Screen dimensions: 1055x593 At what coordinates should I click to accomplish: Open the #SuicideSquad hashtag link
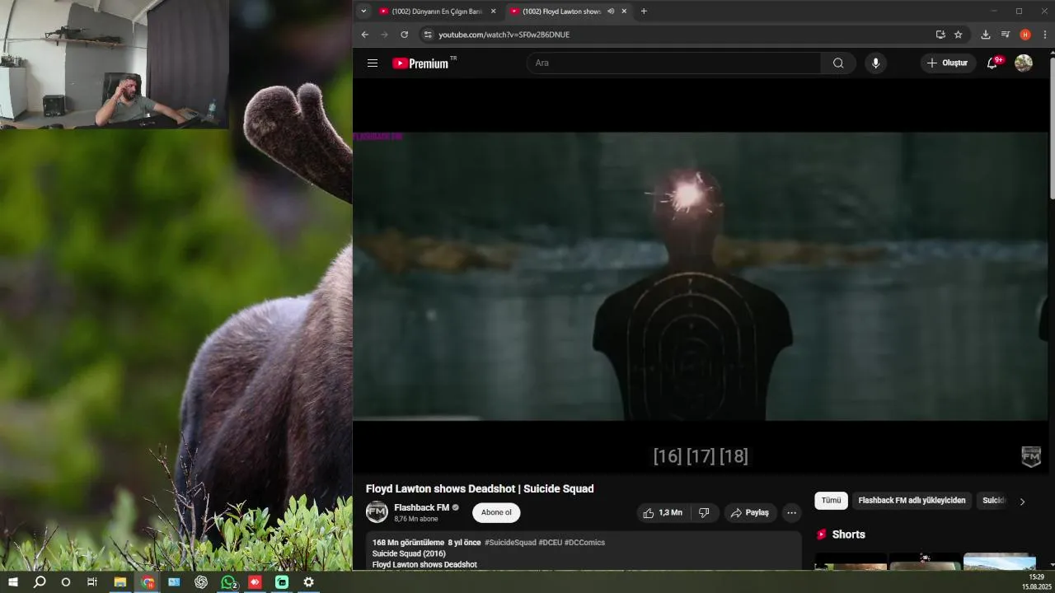(x=510, y=543)
